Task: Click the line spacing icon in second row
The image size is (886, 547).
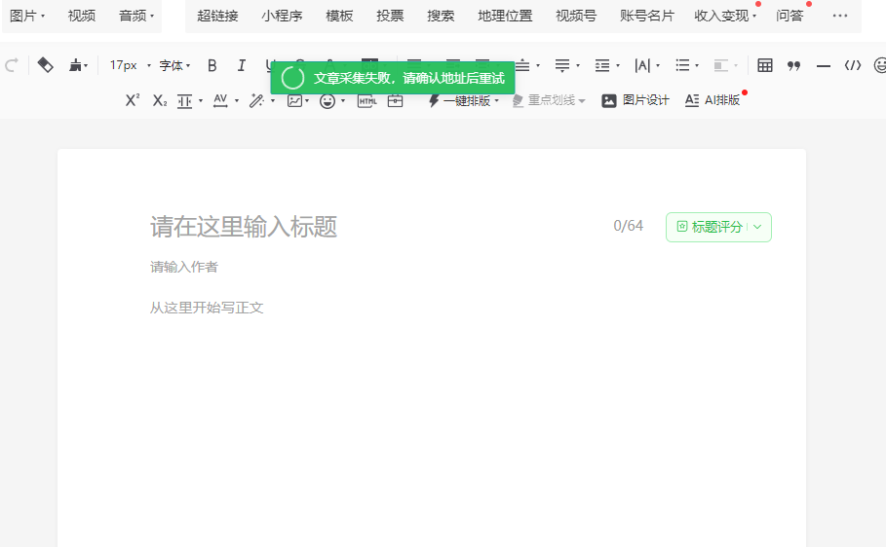Action: click(185, 101)
